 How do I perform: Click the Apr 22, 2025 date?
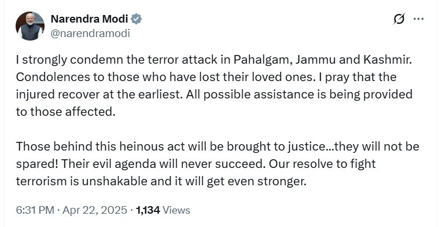95,210
